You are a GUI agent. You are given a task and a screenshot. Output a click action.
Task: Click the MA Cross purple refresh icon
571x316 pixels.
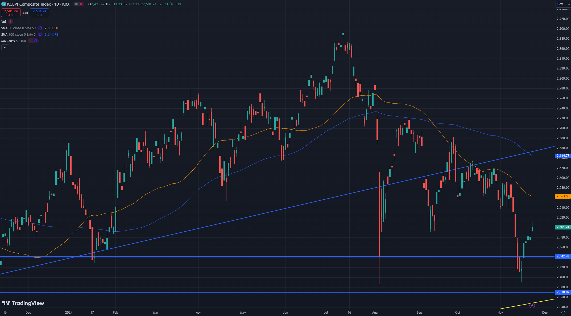[36, 41]
